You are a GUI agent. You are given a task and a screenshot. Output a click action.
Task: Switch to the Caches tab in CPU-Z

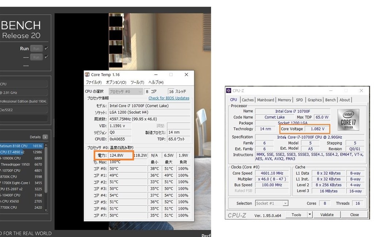248,100
